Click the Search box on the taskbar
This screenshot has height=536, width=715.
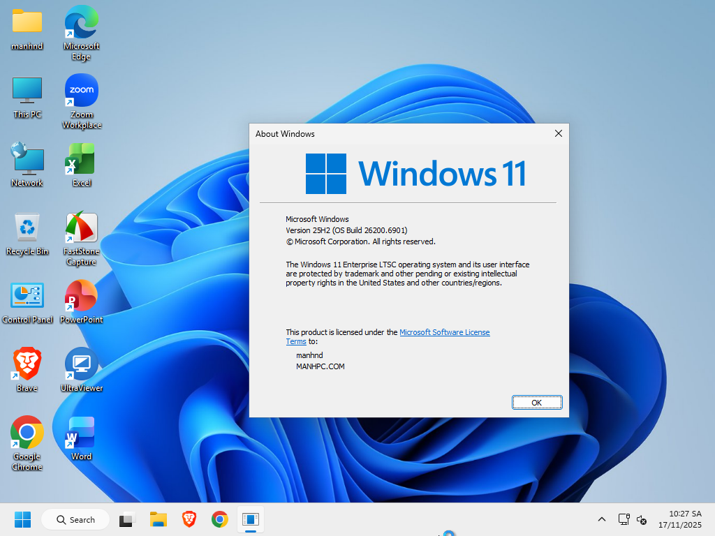pyautogui.click(x=75, y=519)
